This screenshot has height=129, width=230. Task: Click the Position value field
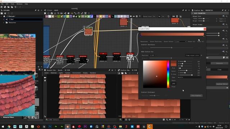click(x=152, y=56)
